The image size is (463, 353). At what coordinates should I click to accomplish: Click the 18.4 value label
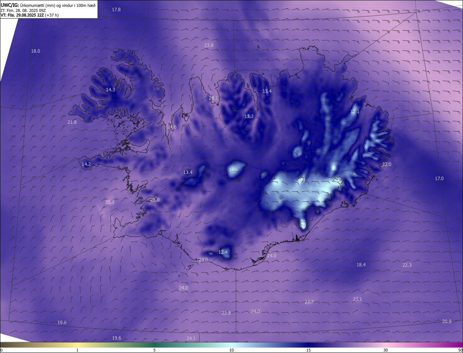tap(361, 265)
